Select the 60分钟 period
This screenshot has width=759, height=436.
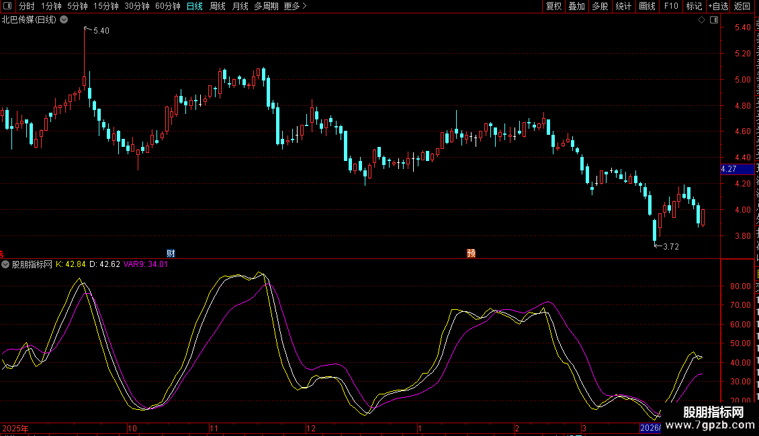pos(167,6)
